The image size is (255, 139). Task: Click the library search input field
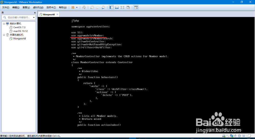(x=19, y=17)
